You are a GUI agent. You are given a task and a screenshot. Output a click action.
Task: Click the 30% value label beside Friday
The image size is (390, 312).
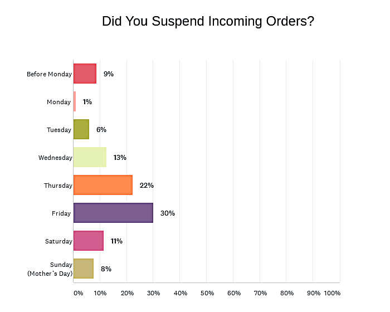click(168, 213)
